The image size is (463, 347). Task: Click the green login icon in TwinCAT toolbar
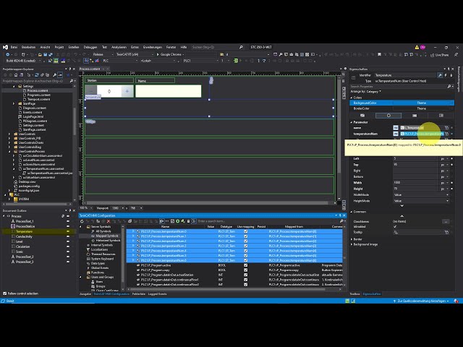[x=236, y=61]
